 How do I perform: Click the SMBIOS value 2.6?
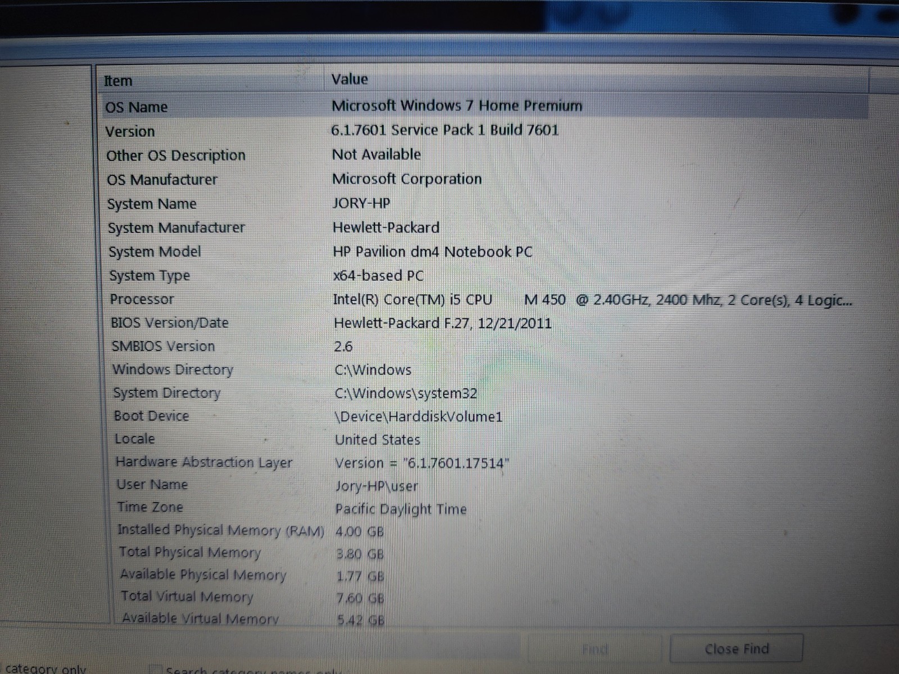tap(343, 347)
